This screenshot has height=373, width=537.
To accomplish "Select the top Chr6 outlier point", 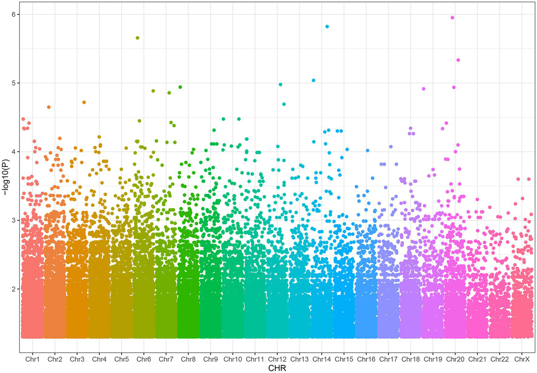I will coord(137,38).
